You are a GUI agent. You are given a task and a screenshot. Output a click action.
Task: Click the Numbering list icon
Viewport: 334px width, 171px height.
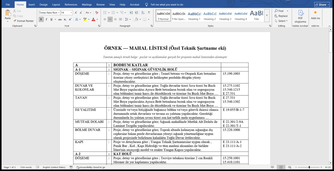(x=113, y=13)
